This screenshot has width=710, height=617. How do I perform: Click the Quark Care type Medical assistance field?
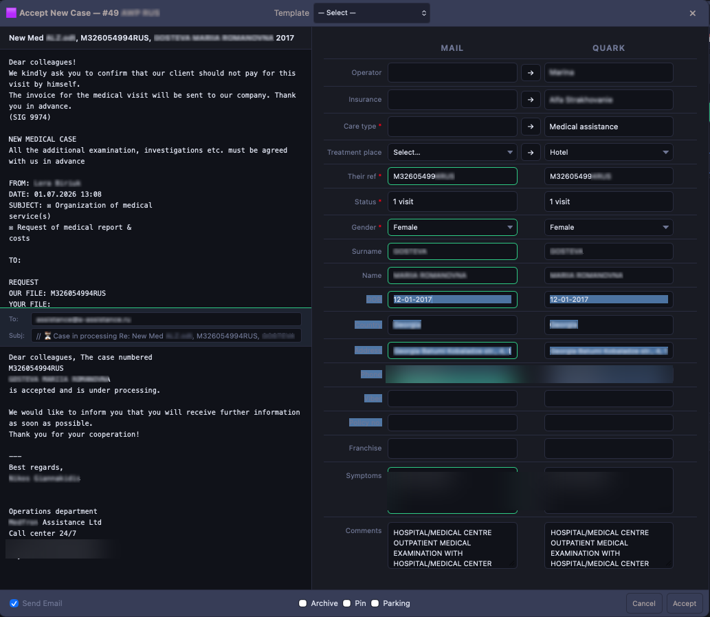click(608, 127)
